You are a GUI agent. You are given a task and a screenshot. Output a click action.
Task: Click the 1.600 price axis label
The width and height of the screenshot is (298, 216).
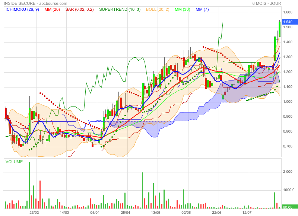[x=288, y=12]
